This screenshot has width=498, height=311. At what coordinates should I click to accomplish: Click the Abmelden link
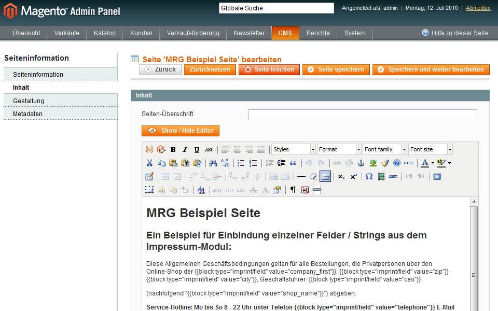pyautogui.click(x=478, y=8)
